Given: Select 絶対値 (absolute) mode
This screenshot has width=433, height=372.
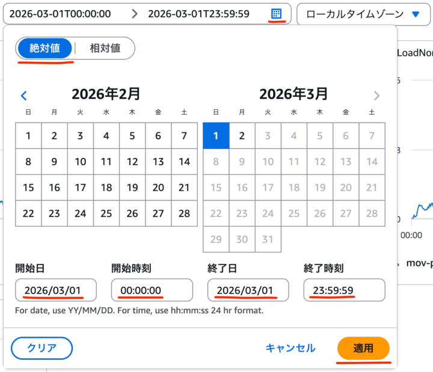Looking at the screenshot, I should tap(45, 49).
